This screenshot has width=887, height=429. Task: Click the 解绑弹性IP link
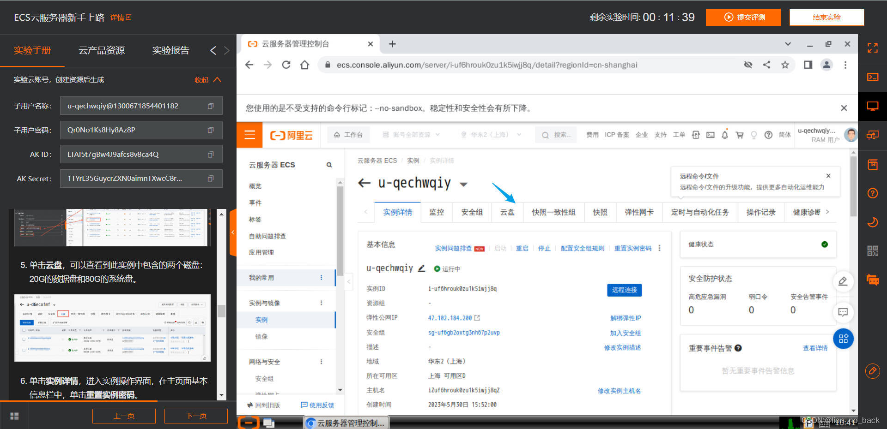(626, 318)
